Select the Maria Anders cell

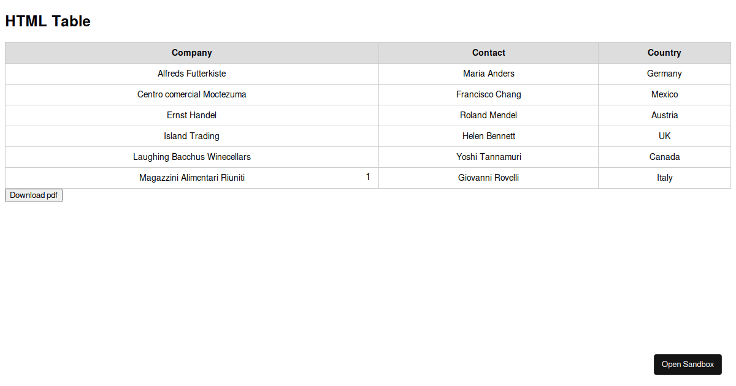tap(489, 74)
